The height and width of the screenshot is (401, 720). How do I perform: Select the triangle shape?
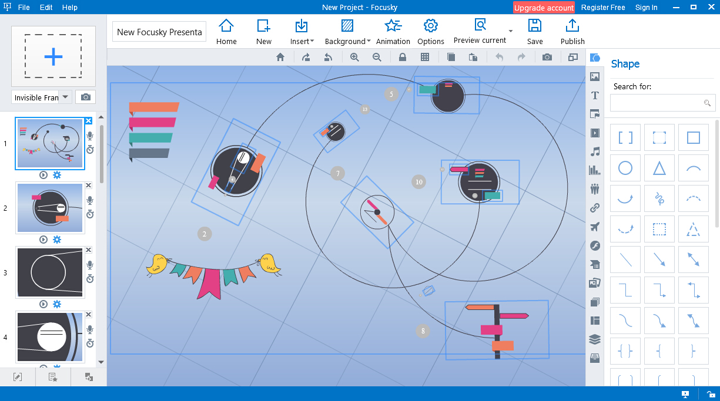point(659,169)
